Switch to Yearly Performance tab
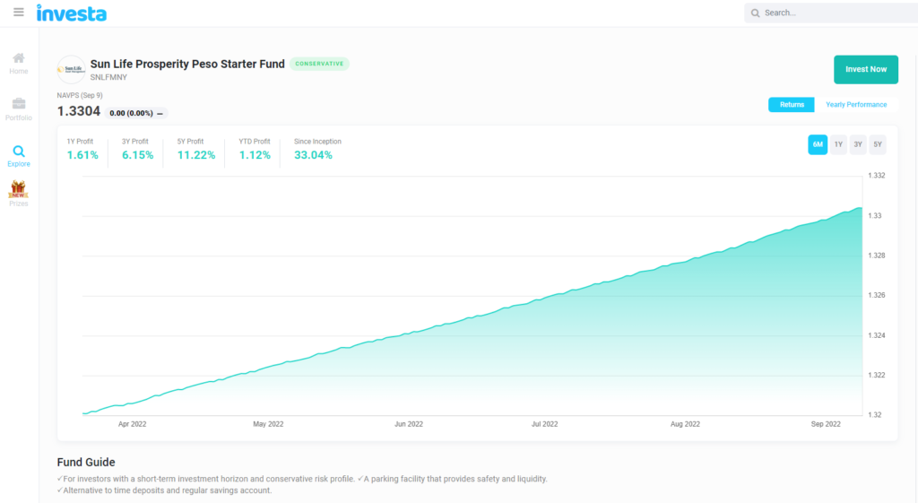This screenshot has height=503, width=918. click(x=856, y=105)
